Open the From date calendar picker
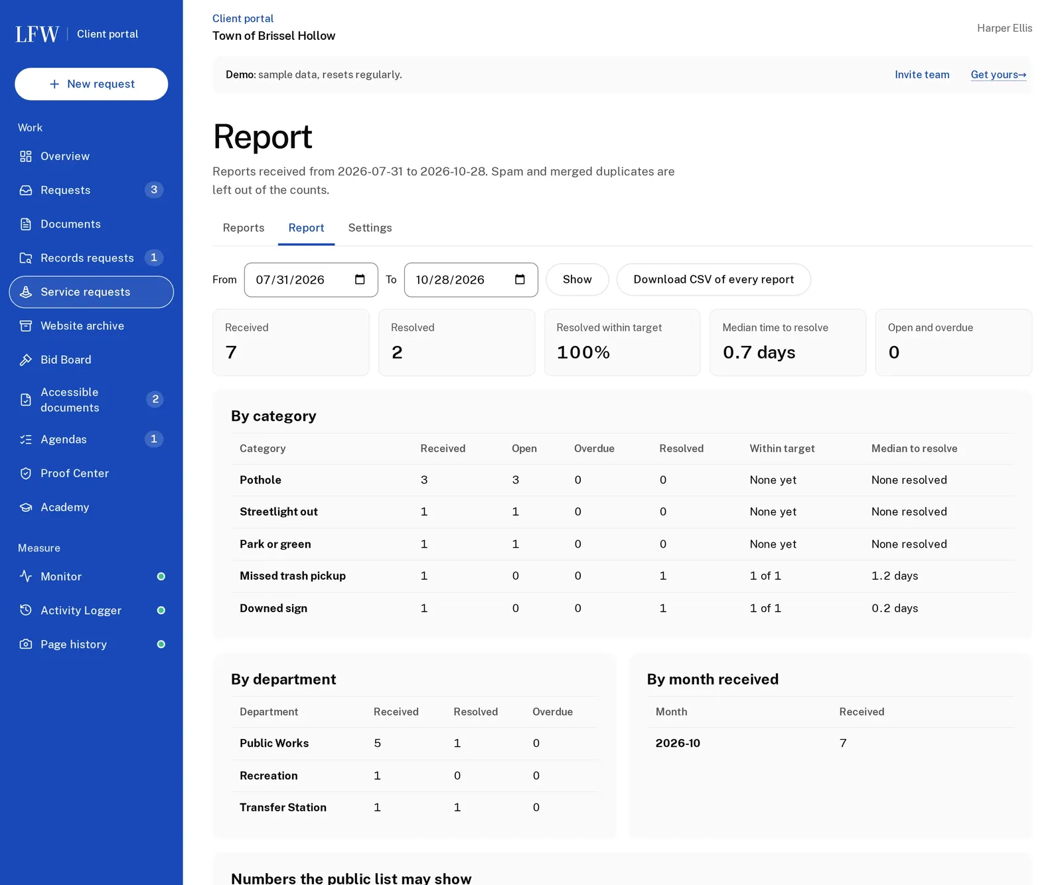 coord(360,280)
